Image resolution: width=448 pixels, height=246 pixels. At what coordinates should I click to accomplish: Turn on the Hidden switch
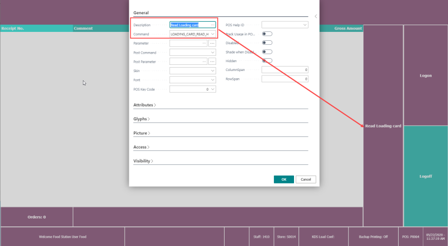coord(267,61)
